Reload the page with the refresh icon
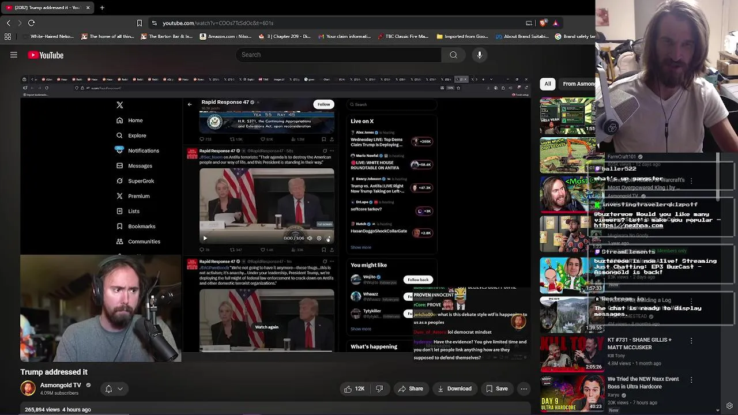This screenshot has width=738, height=415. click(32, 23)
